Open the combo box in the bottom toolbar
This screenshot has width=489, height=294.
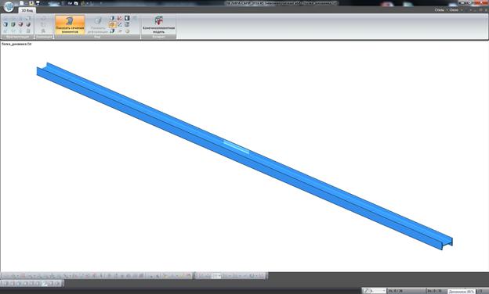[216, 276]
